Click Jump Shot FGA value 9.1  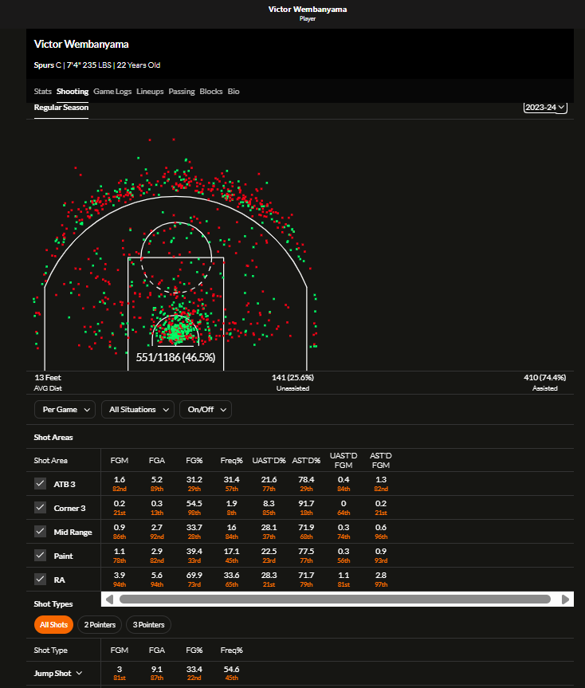click(156, 669)
